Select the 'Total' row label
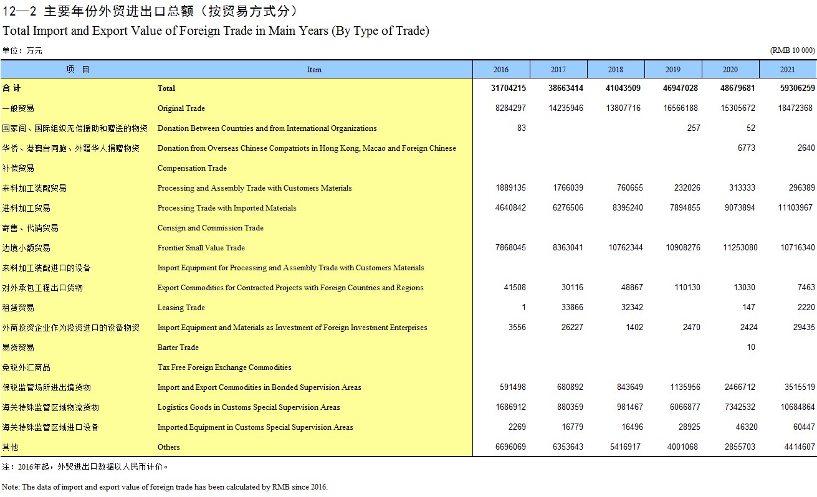Viewport: 817px width, 497px height. (166, 88)
